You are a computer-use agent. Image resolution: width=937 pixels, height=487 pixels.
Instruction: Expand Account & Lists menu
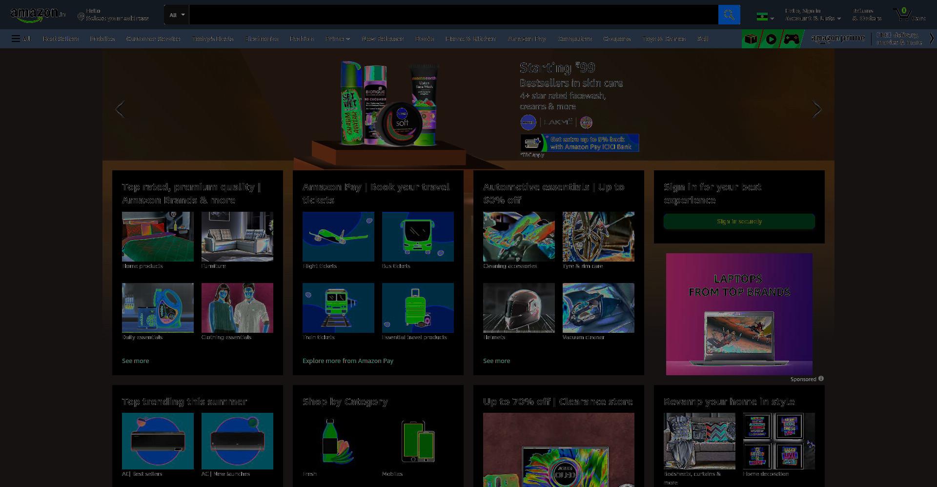point(813,15)
